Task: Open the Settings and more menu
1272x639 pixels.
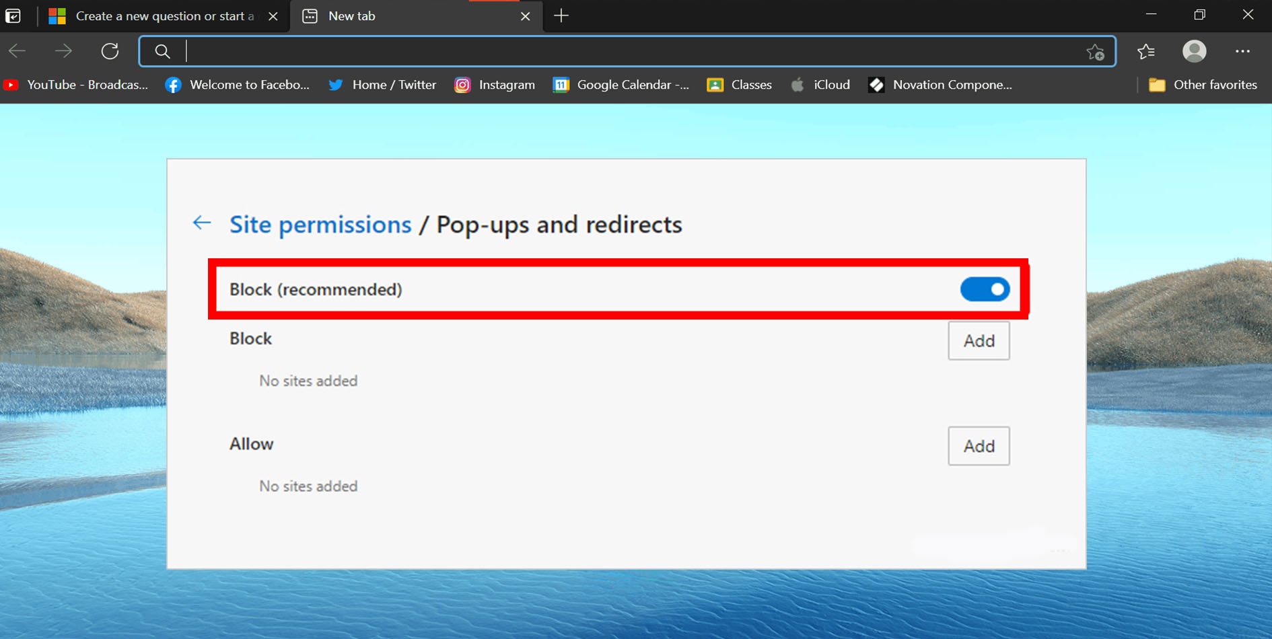Action: 1242,51
